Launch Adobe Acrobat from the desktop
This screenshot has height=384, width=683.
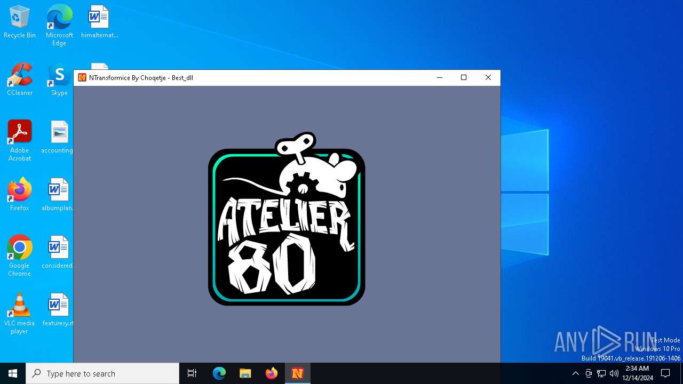[19, 141]
